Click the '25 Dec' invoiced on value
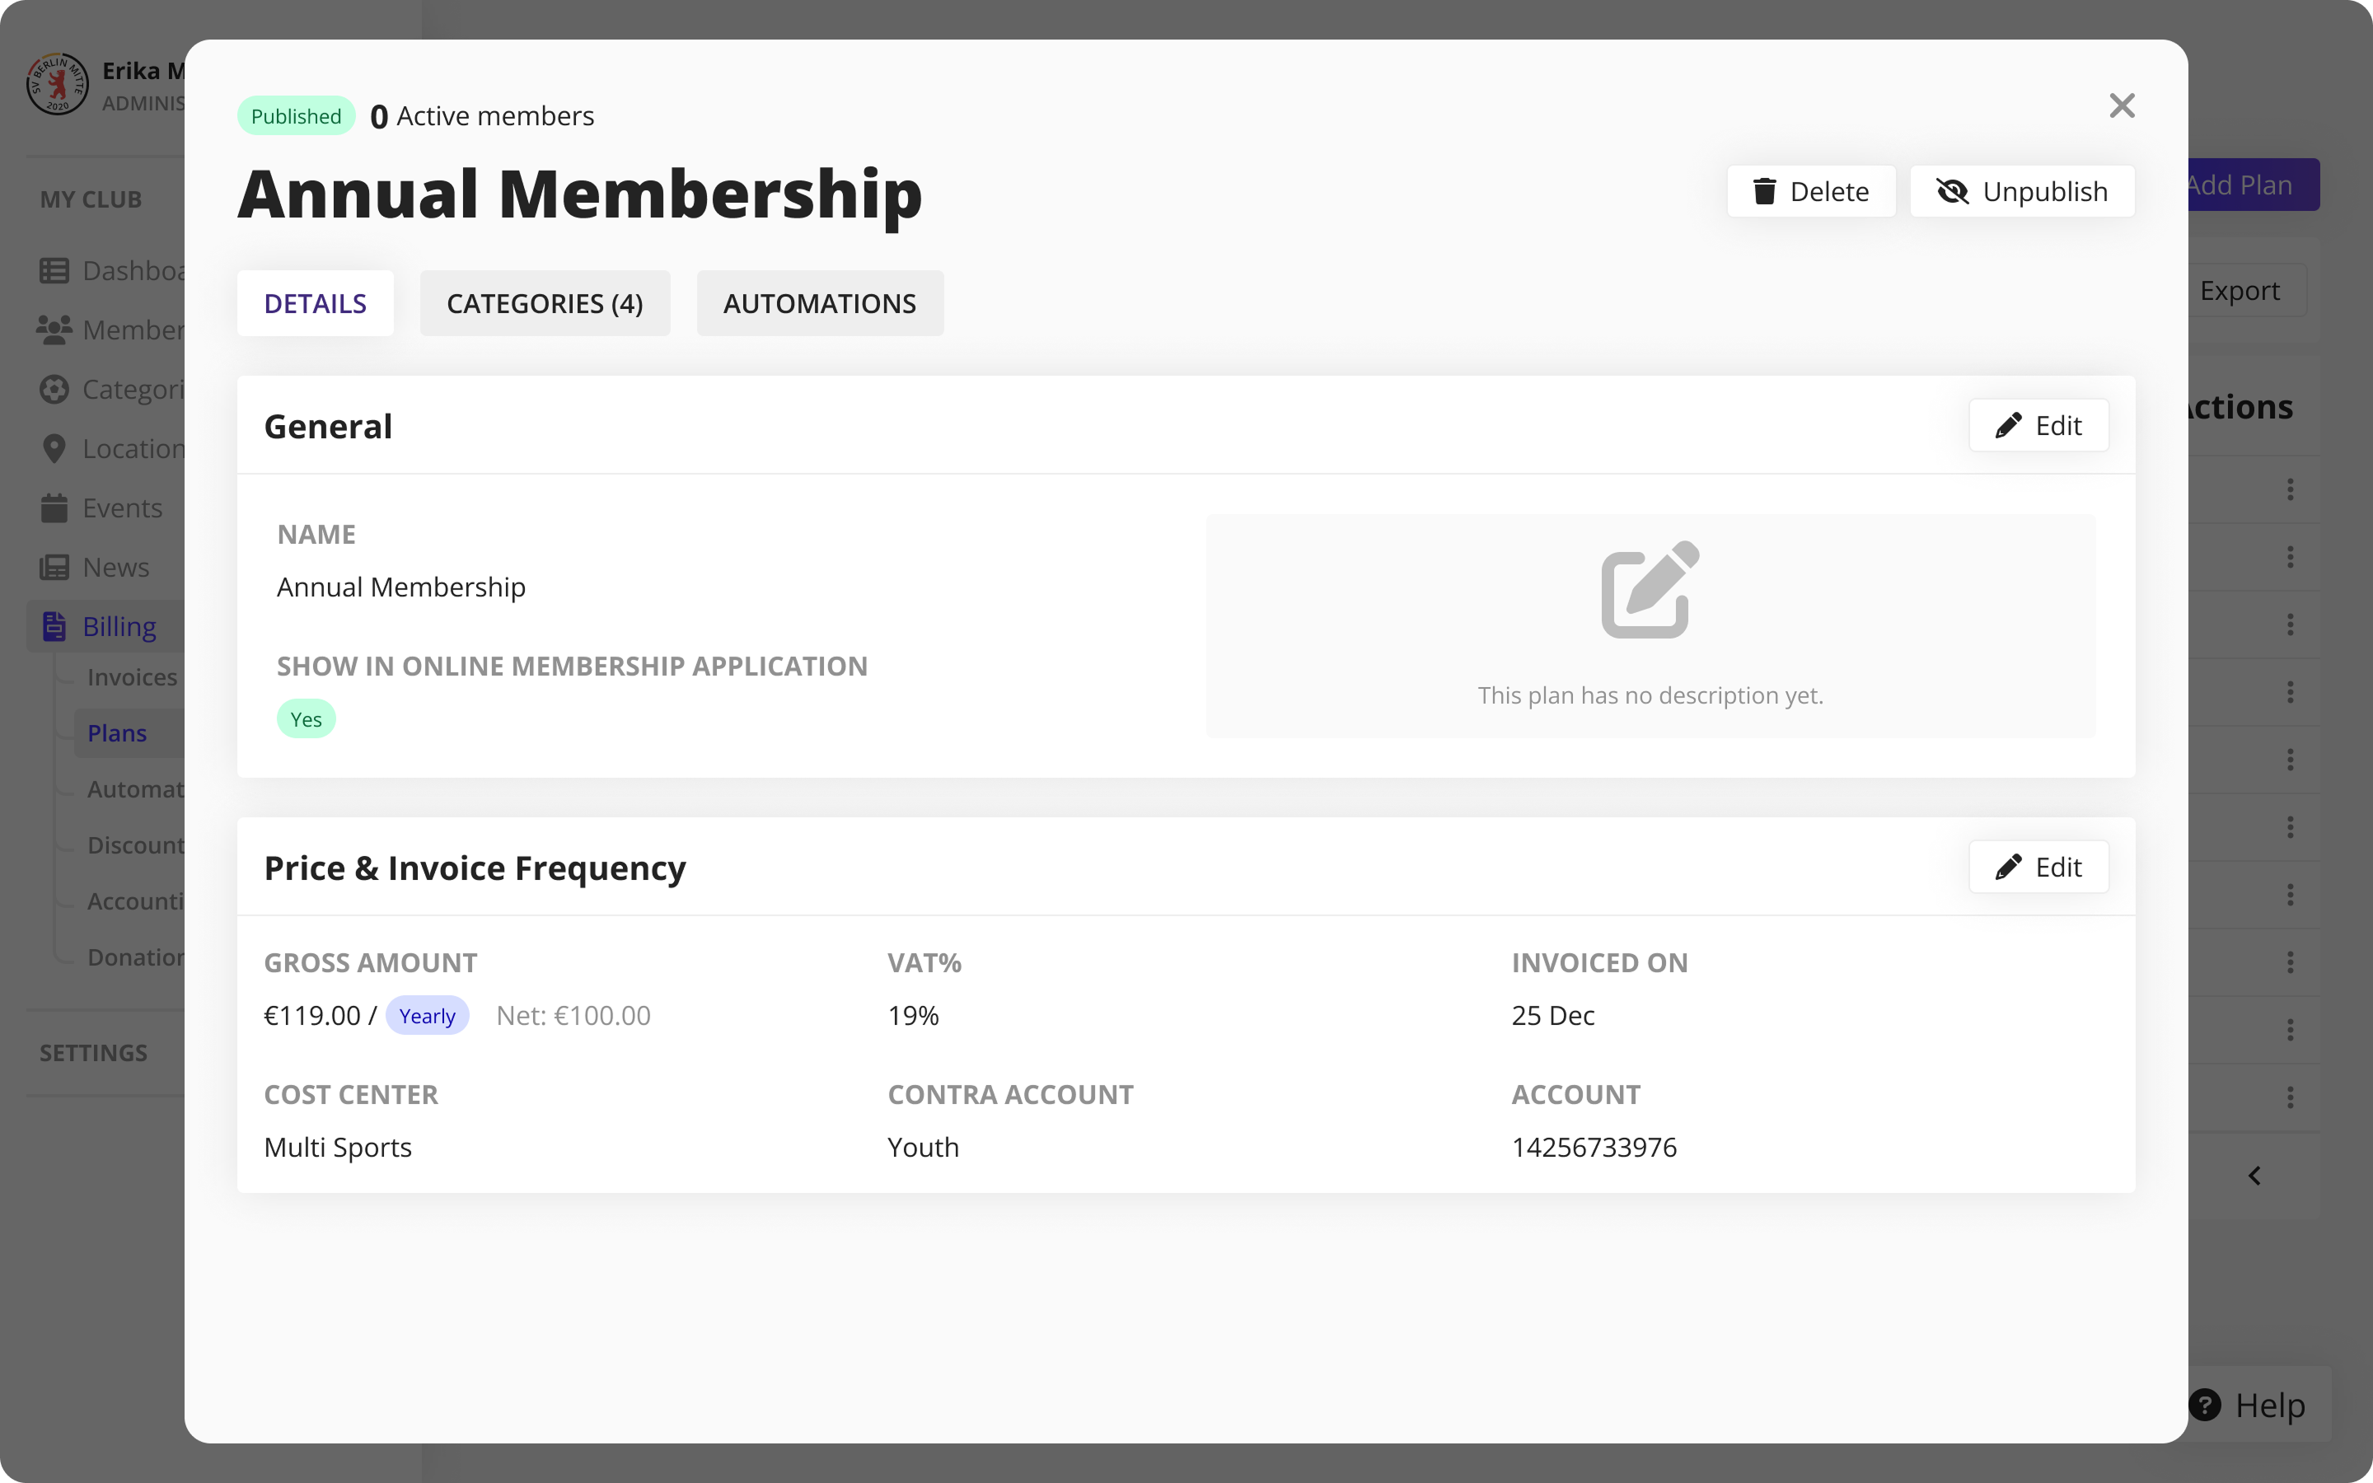 coord(1553,1015)
